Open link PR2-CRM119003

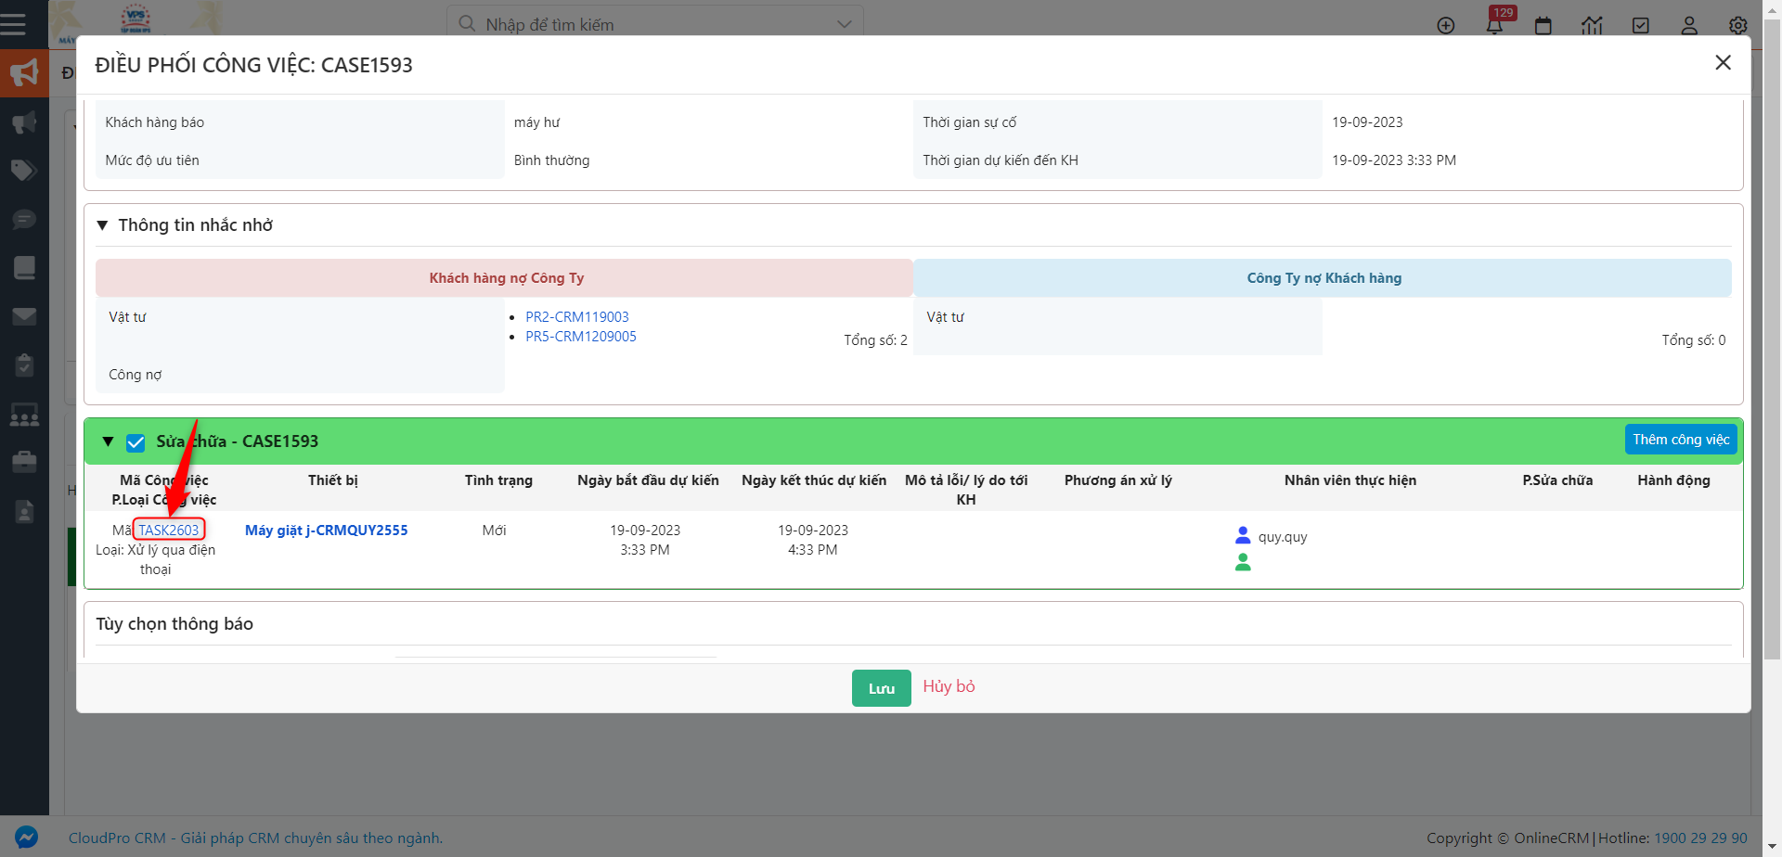click(x=577, y=316)
